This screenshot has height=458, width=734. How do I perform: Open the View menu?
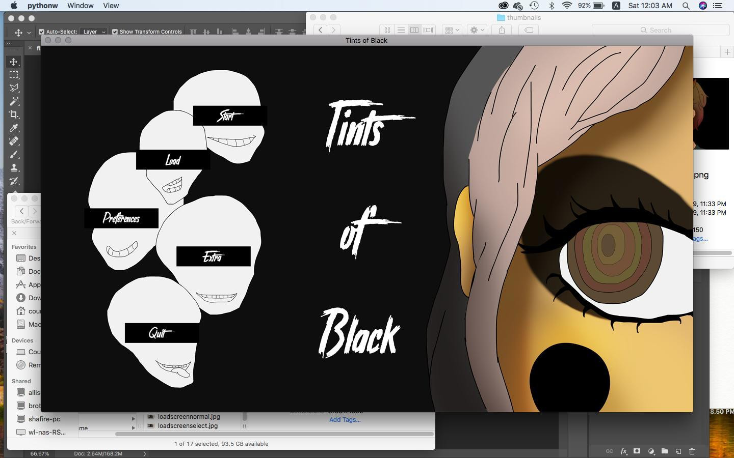pos(111,6)
